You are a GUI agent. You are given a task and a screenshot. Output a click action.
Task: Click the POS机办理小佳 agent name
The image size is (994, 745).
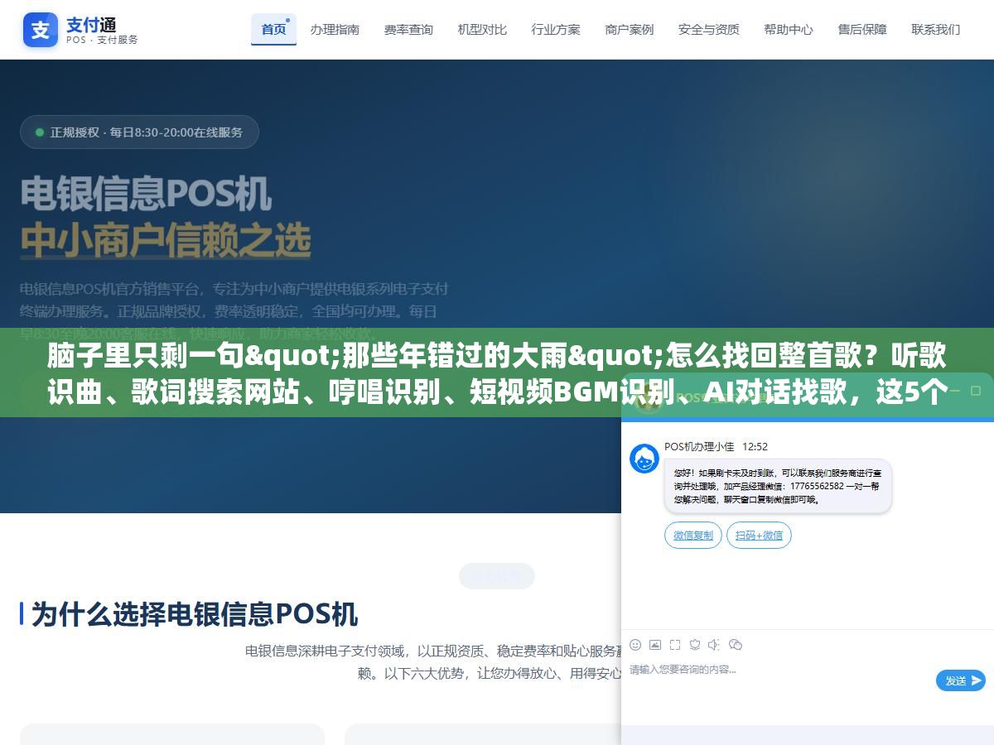click(x=699, y=446)
